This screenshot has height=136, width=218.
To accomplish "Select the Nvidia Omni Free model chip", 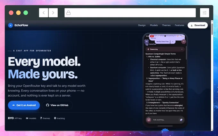I will click(x=163, y=42).
